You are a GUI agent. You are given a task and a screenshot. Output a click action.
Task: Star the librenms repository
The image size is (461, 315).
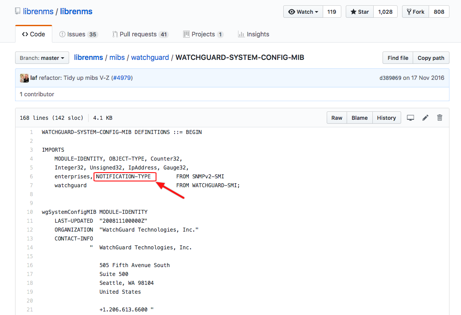click(359, 12)
